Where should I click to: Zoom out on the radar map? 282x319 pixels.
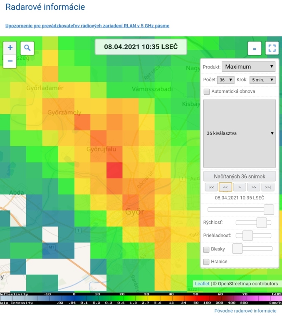[x=10, y=61]
